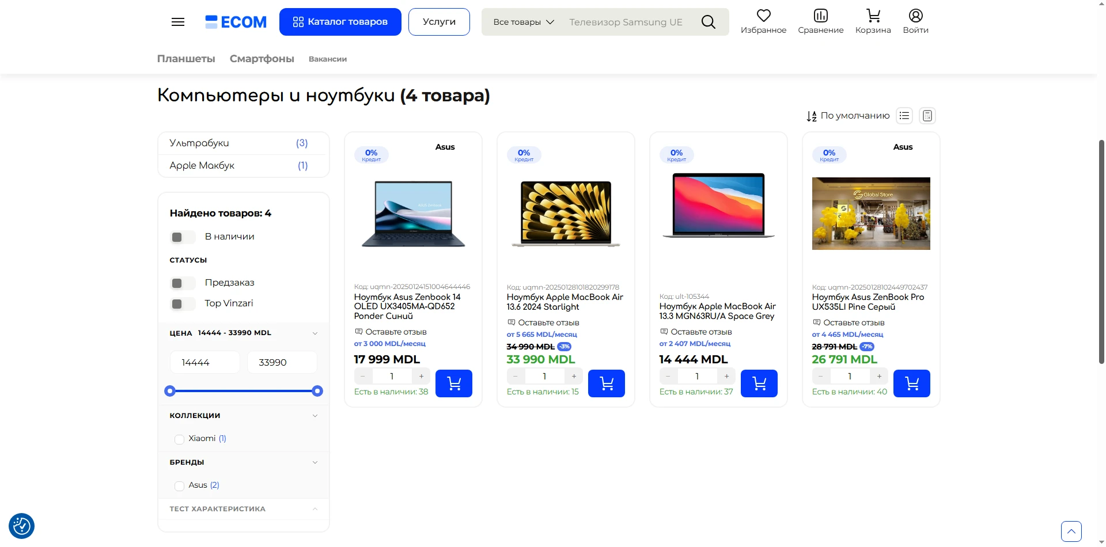Image resolution: width=1106 pixels, height=547 pixels.
Task: Click Asus brand label on Zenbook 14 card
Action: pyautogui.click(x=445, y=147)
